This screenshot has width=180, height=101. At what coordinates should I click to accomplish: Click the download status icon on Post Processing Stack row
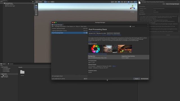(x=87, y=33)
